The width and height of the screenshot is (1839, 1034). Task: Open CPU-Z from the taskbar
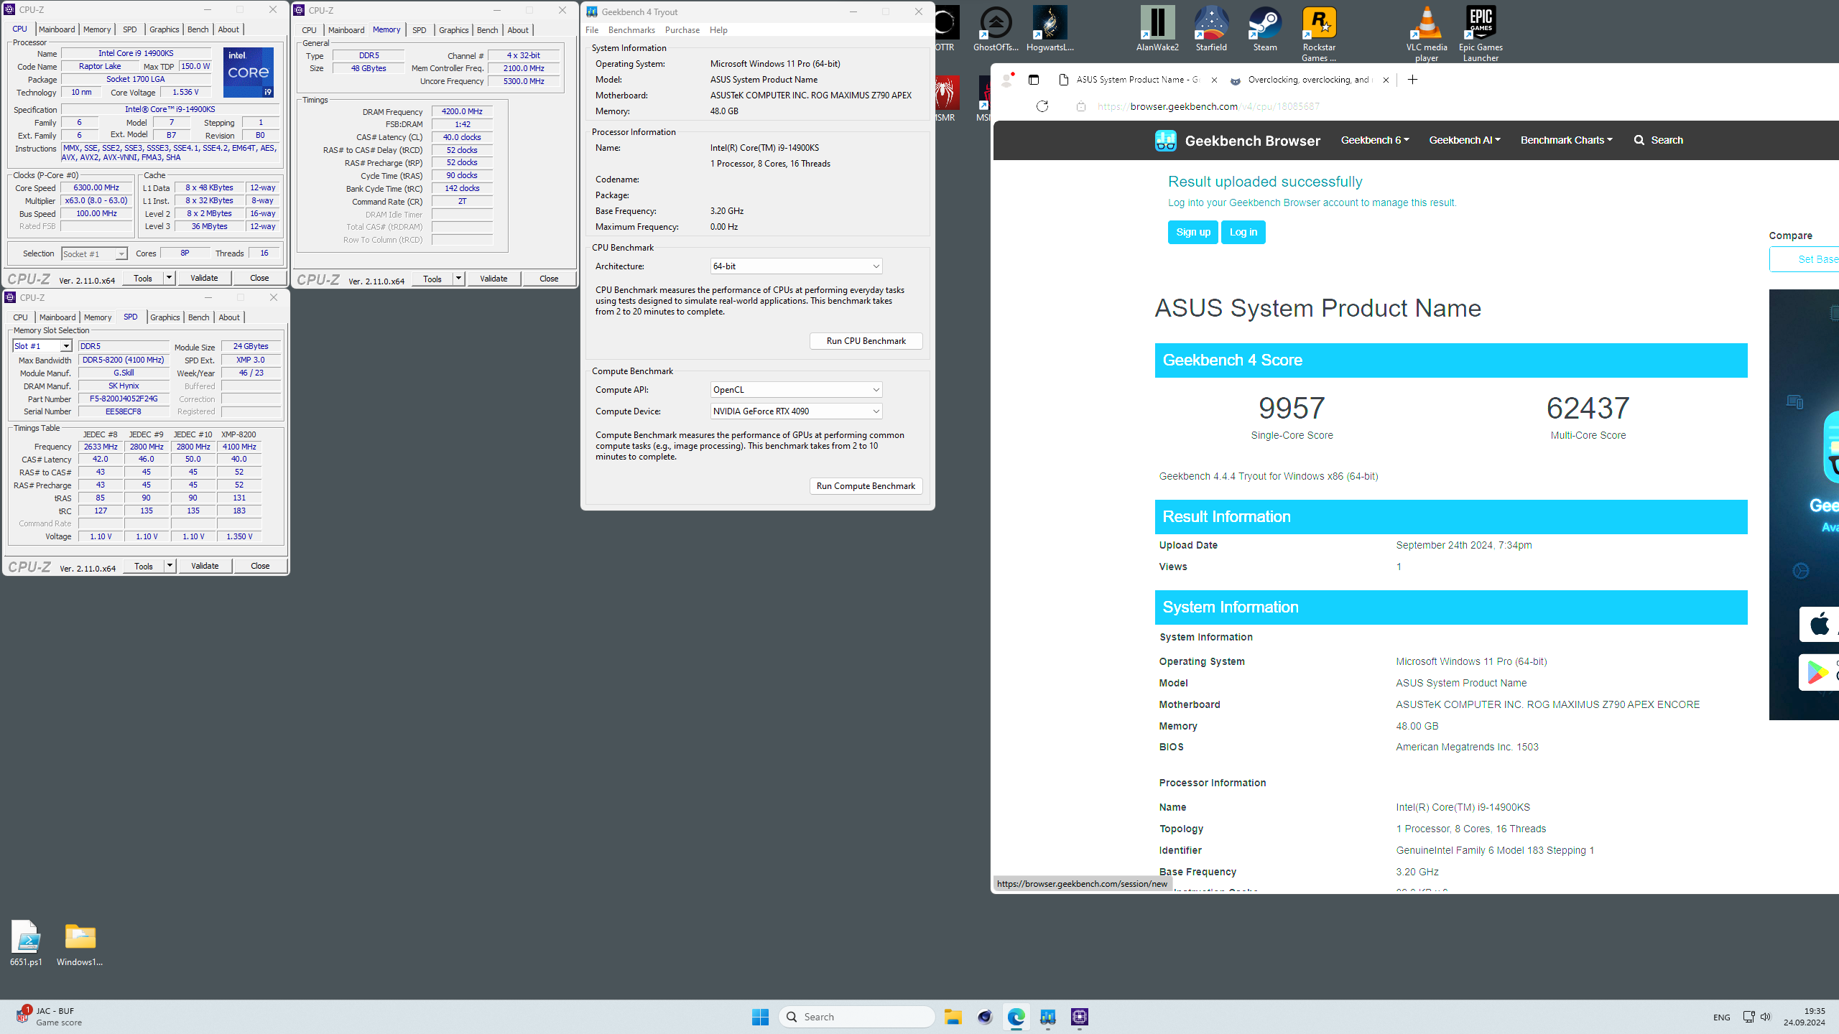point(1080,1017)
